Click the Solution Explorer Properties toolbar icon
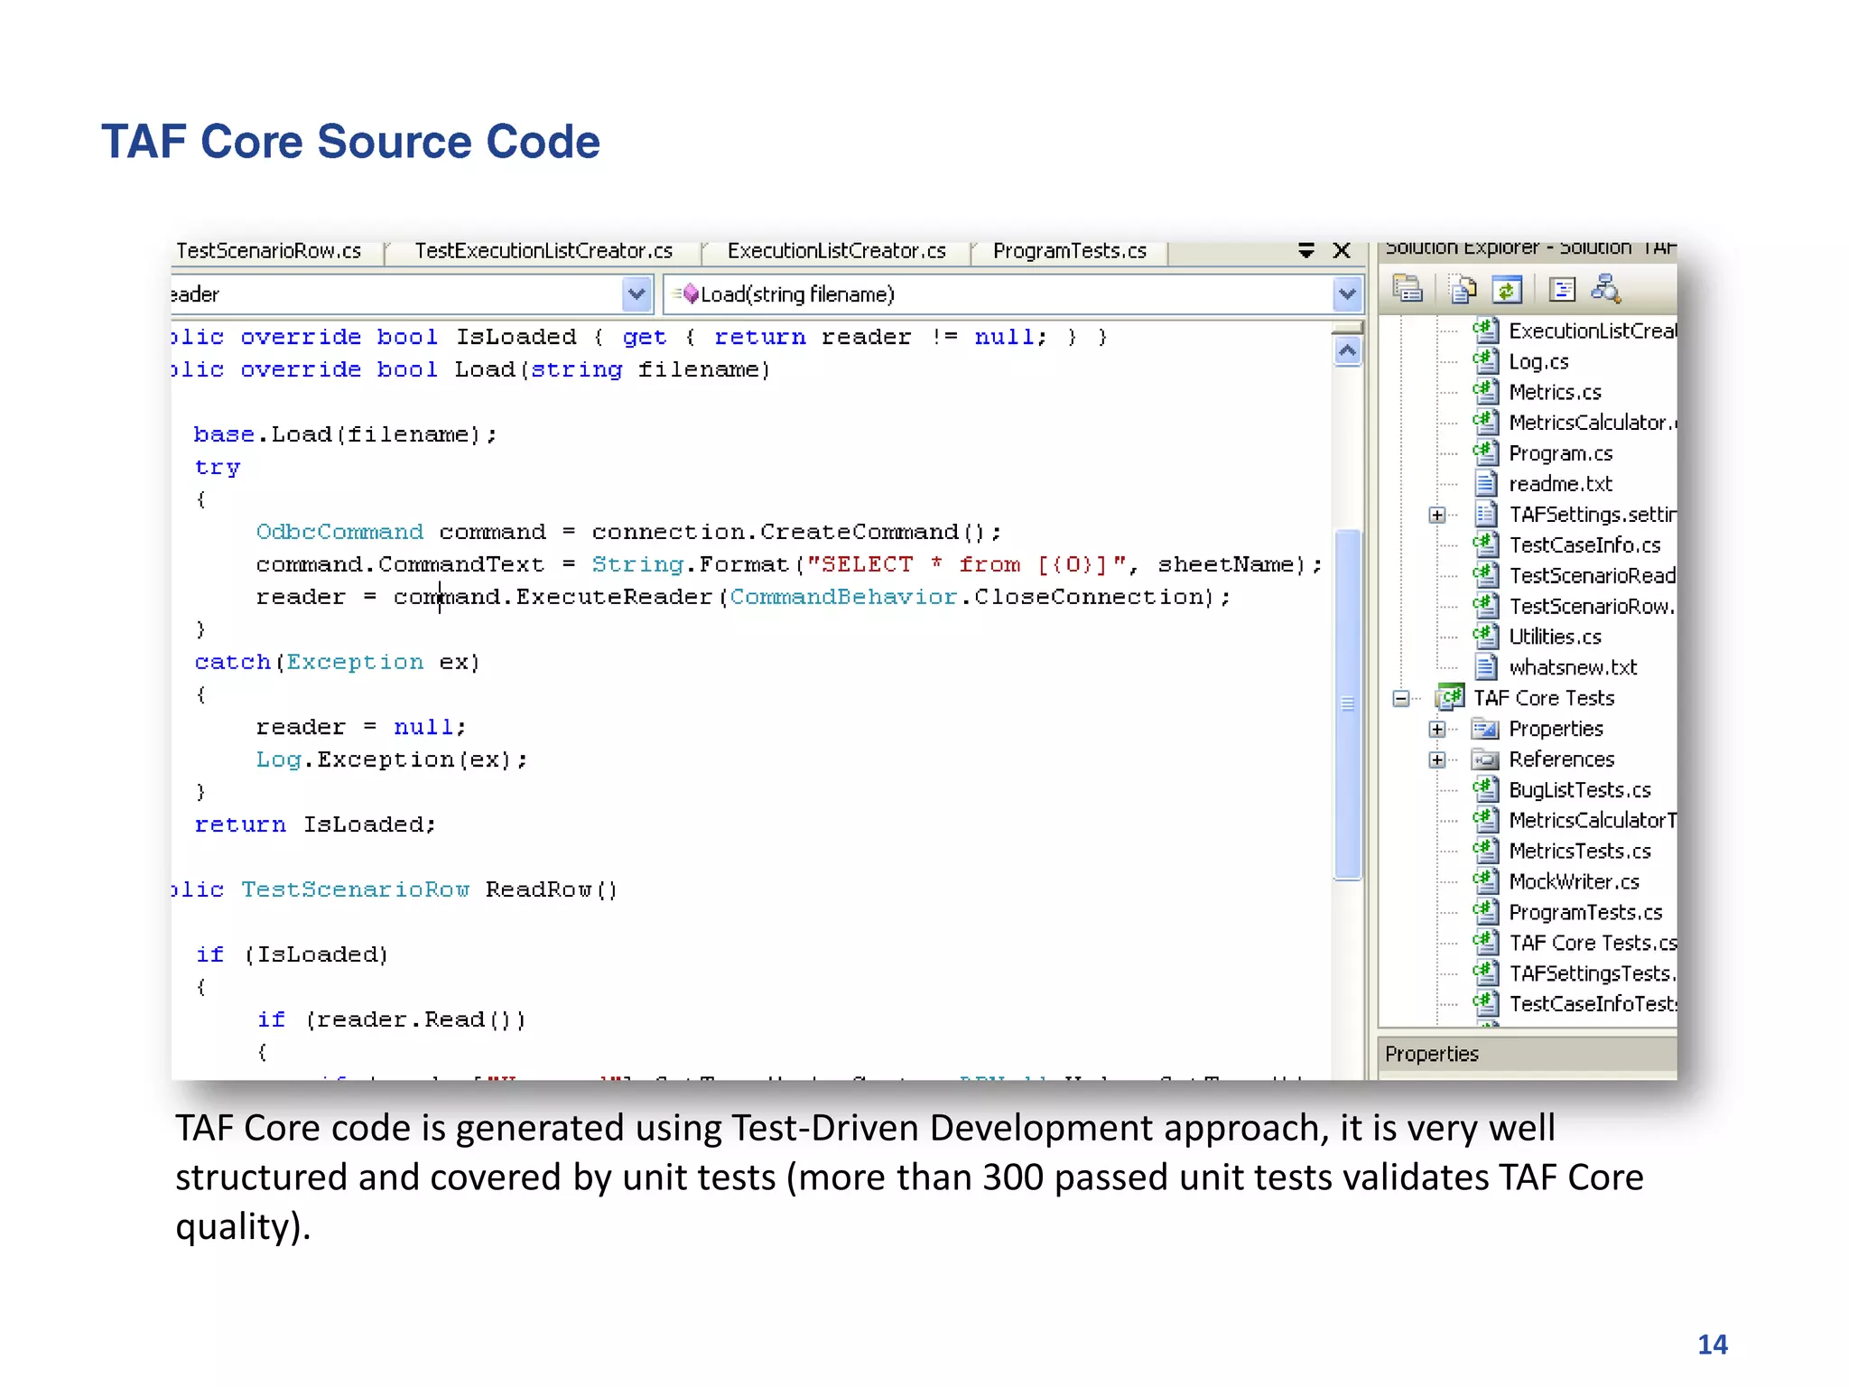The image size is (1849, 1387). point(1408,289)
